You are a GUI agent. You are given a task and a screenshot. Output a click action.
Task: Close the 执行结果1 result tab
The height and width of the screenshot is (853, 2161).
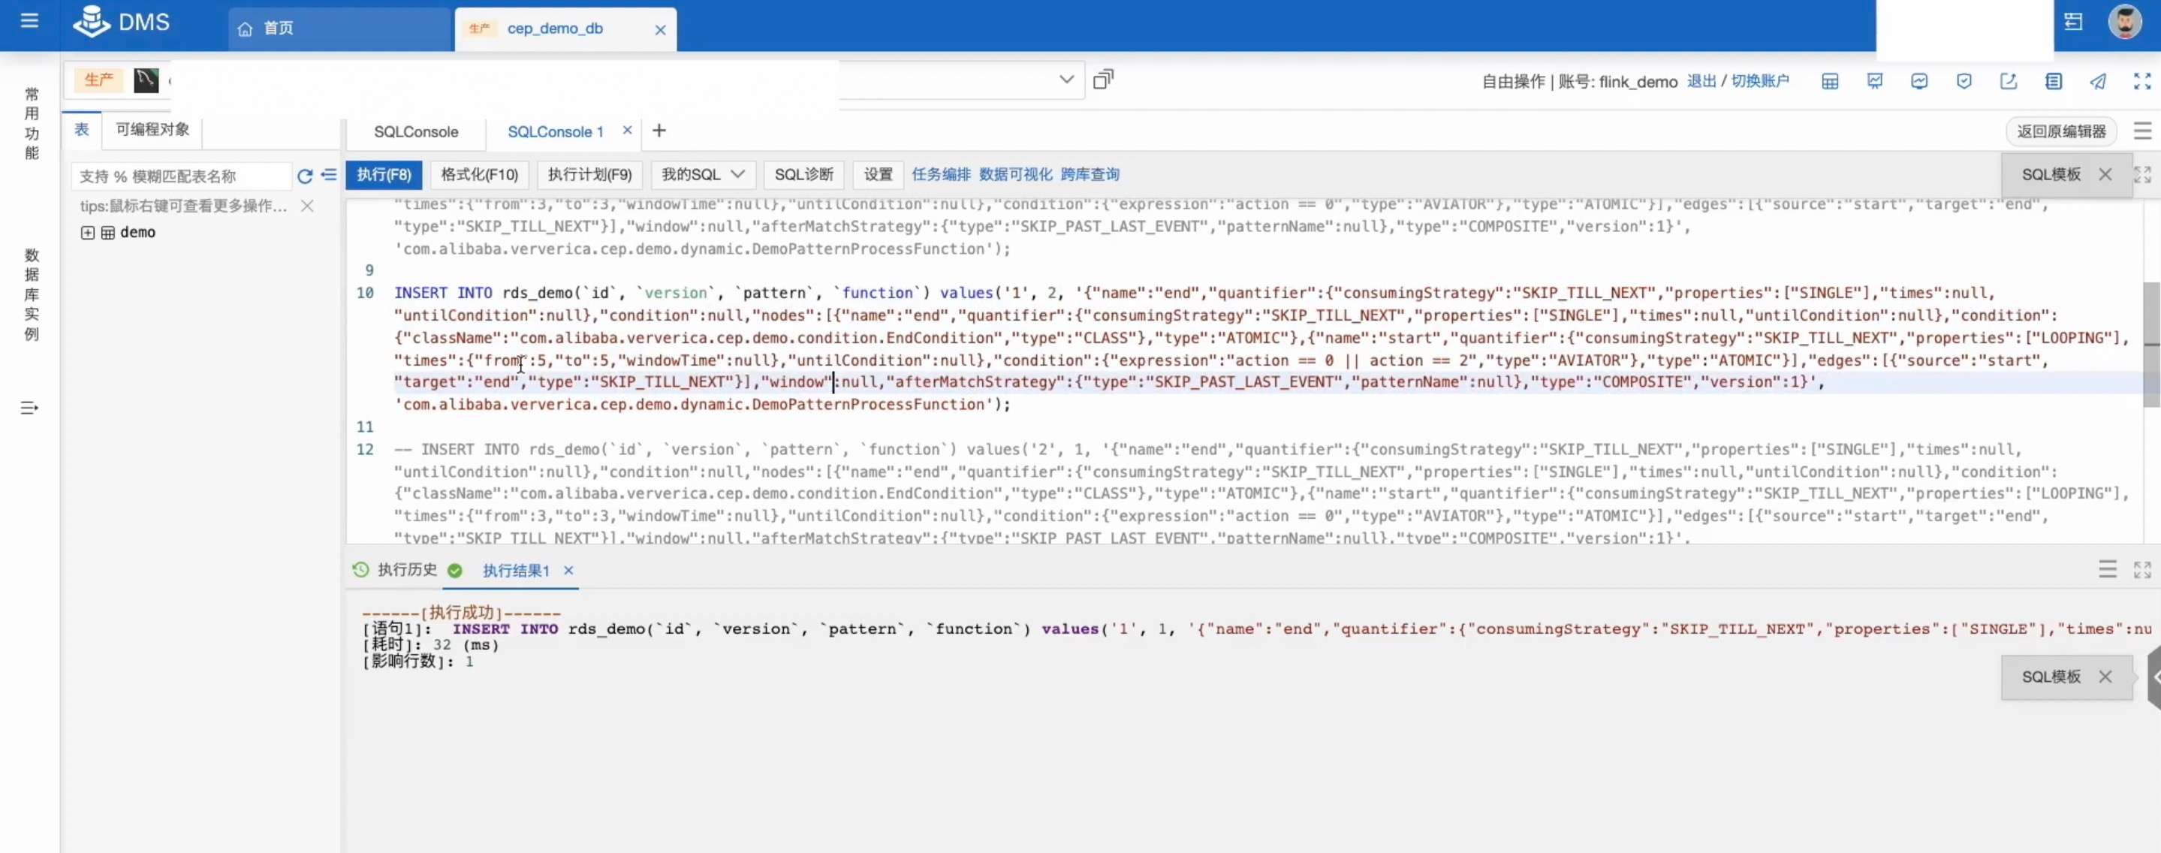tap(568, 571)
